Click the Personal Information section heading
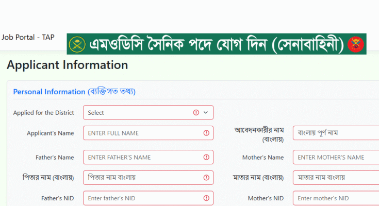This screenshot has height=206, width=379. coord(74,92)
